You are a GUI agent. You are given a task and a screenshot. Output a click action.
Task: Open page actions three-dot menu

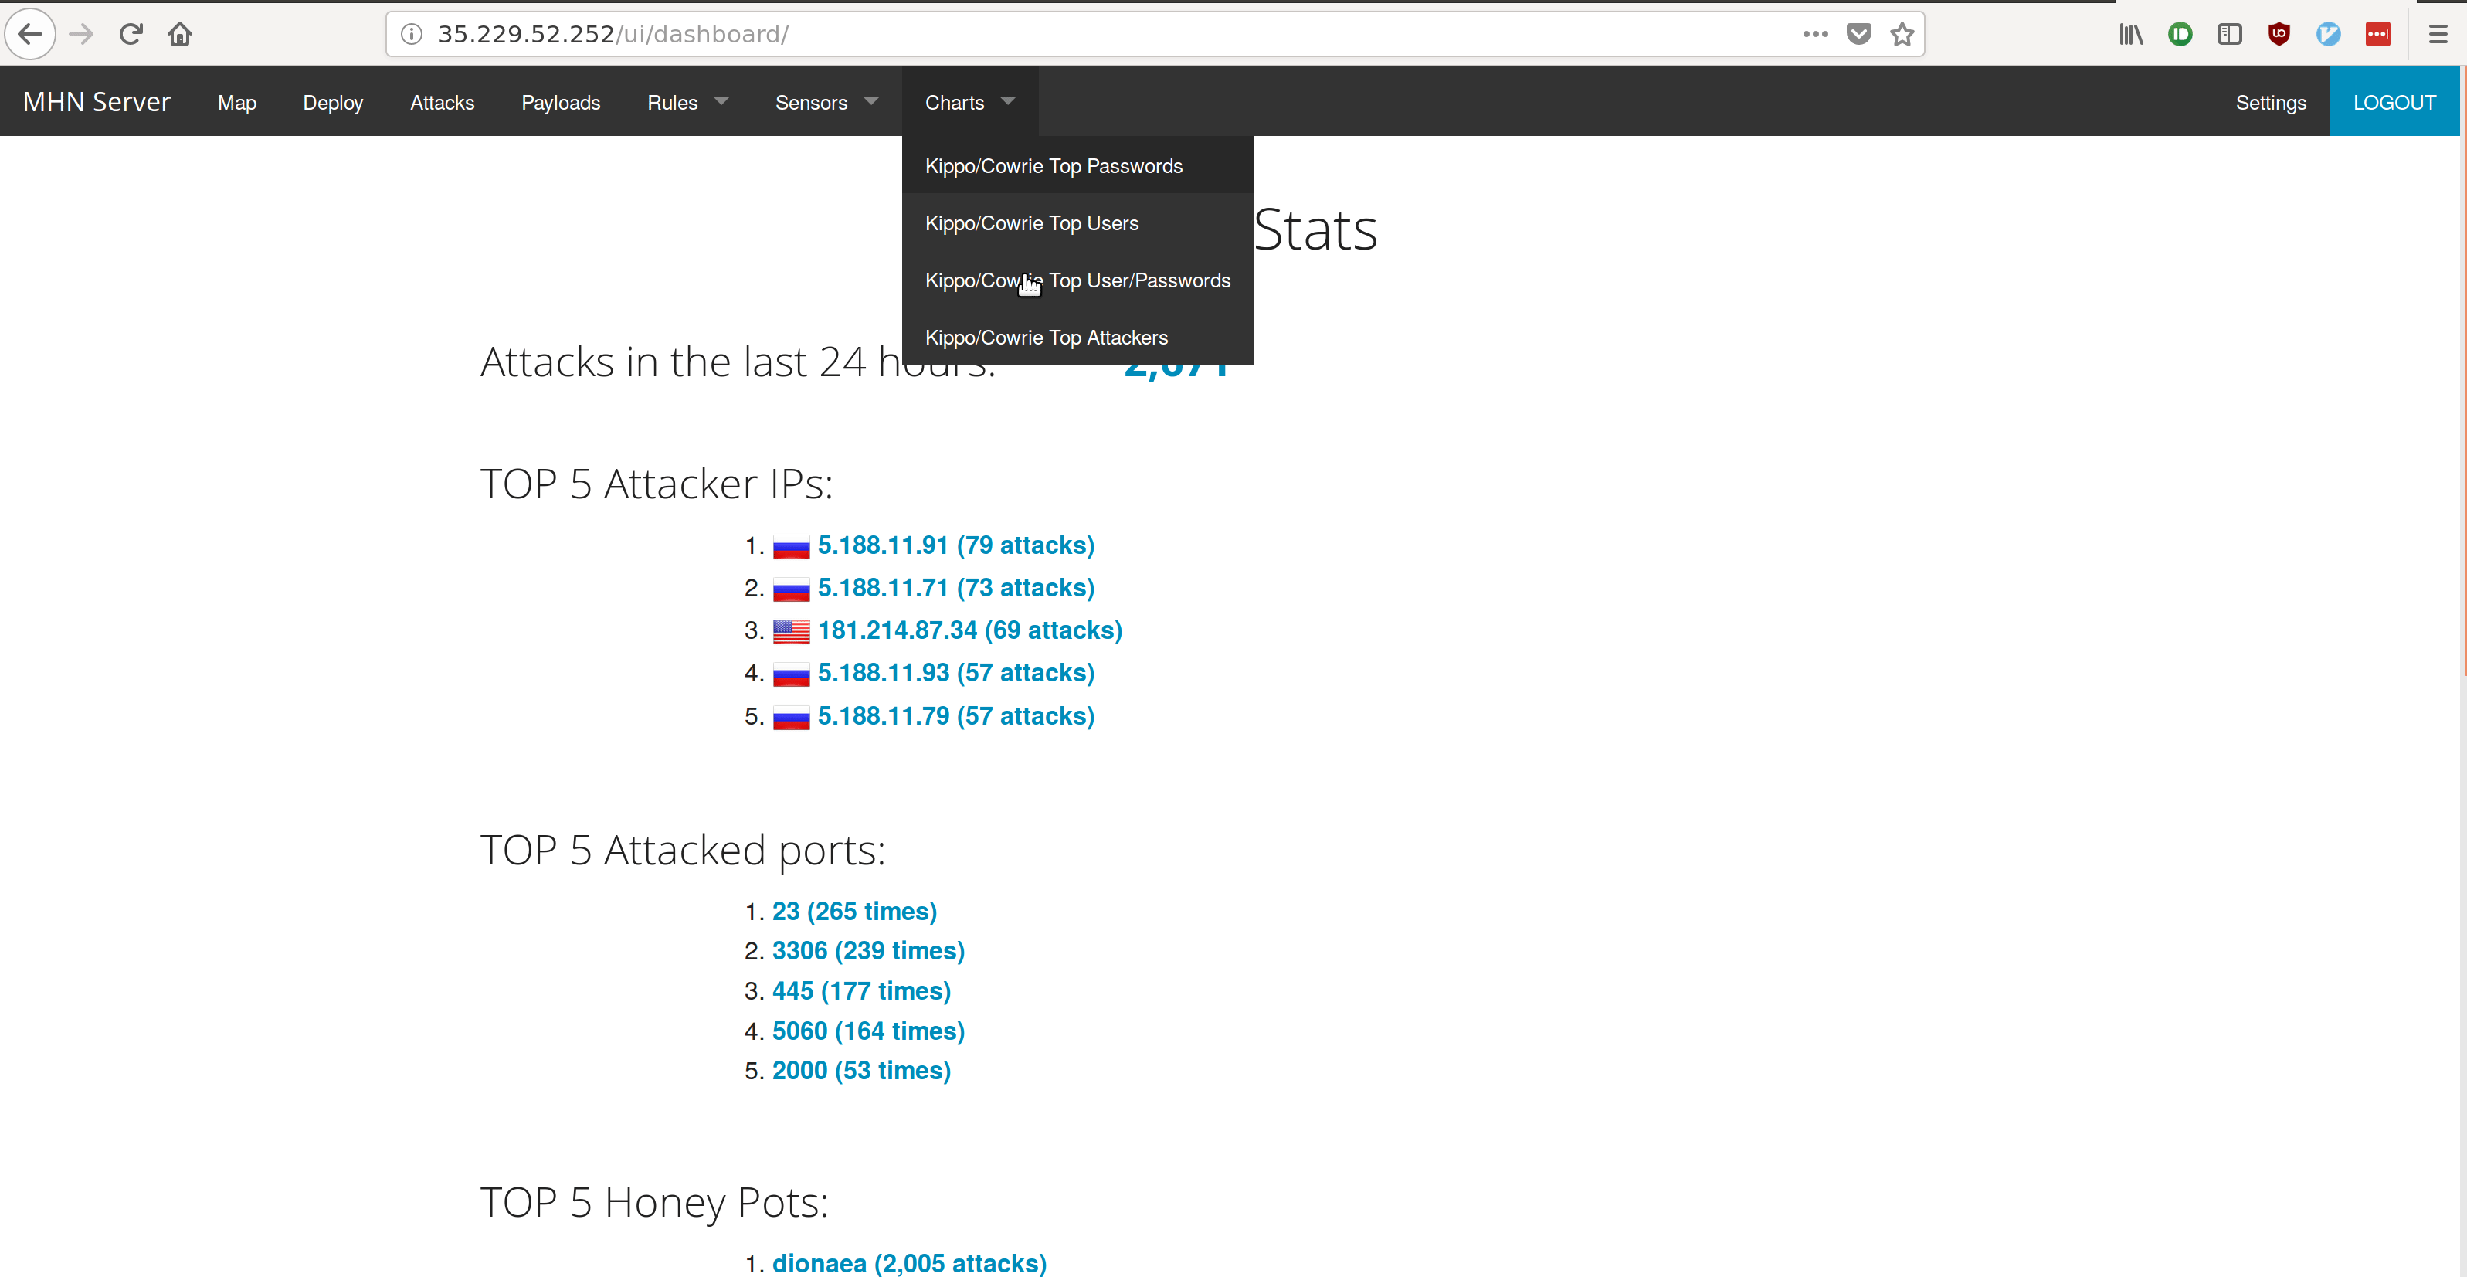click(x=1814, y=35)
